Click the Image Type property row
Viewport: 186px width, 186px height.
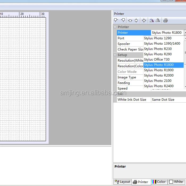click(130, 77)
